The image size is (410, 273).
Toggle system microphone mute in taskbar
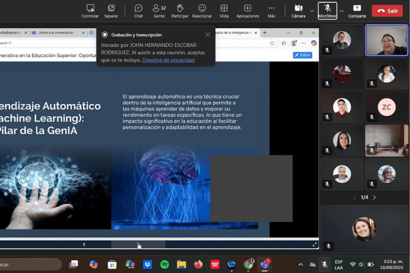[324, 264]
